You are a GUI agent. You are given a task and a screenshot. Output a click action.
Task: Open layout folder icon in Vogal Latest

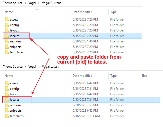tap(7, 94)
